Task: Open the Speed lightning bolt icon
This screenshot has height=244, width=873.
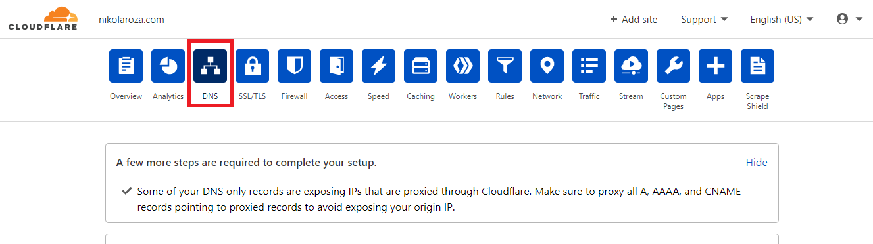Action: pos(378,66)
